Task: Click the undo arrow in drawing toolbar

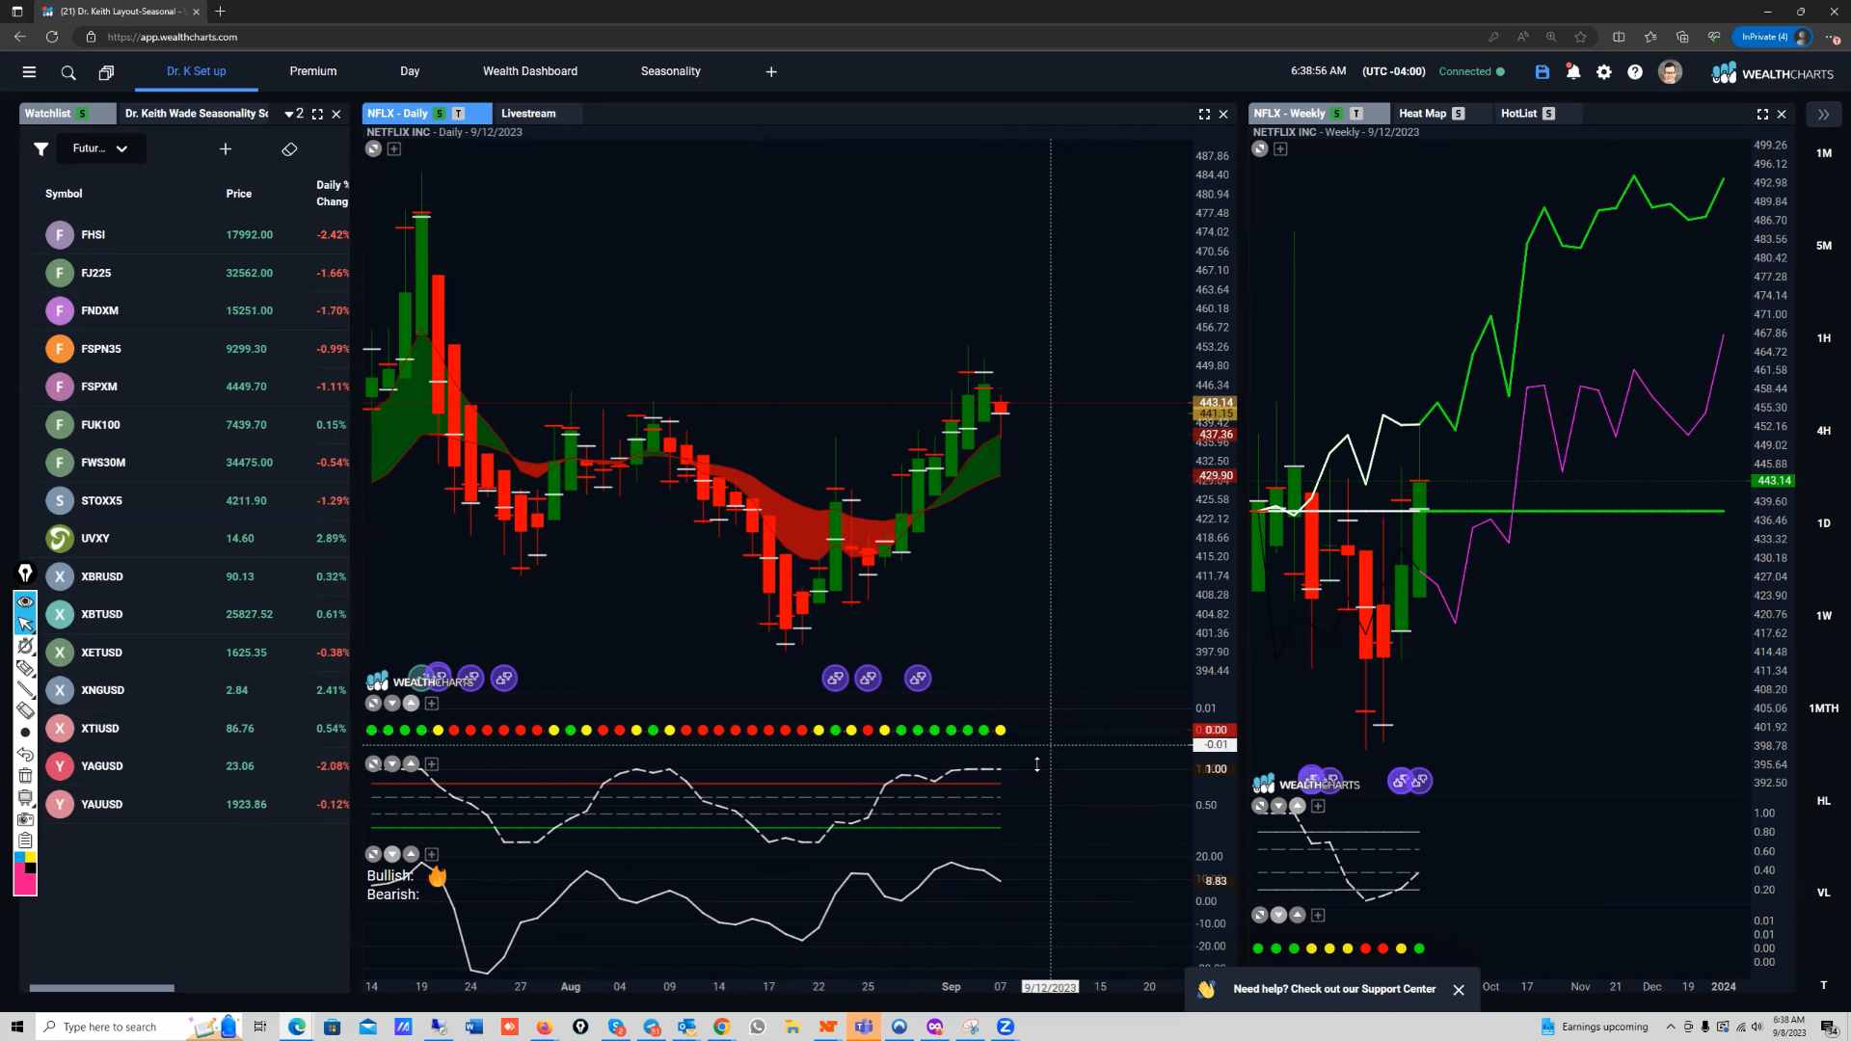Action: [x=25, y=754]
